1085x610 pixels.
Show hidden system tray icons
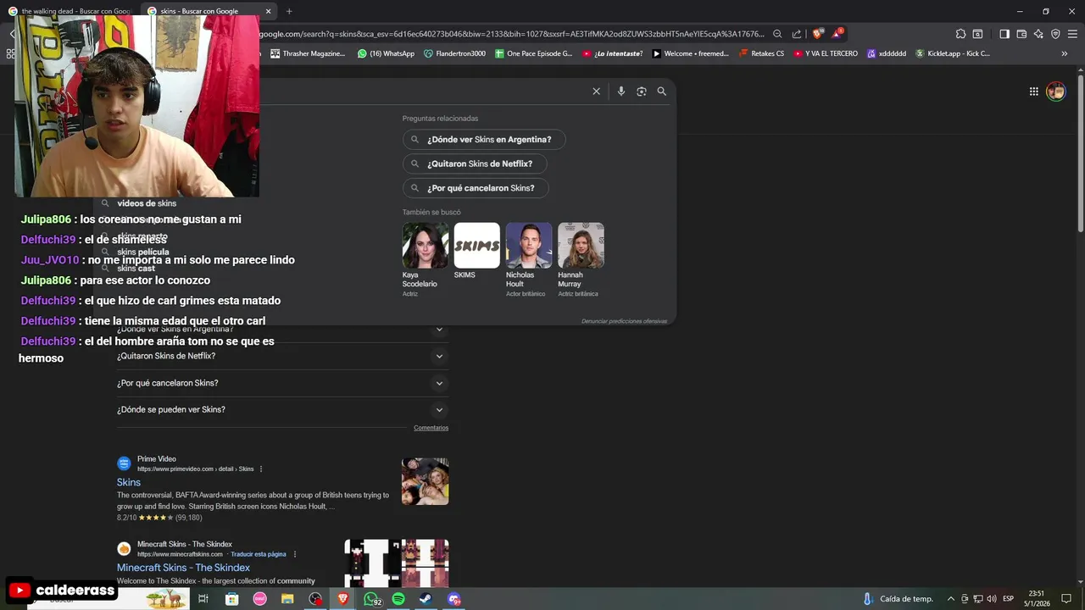(x=950, y=599)
